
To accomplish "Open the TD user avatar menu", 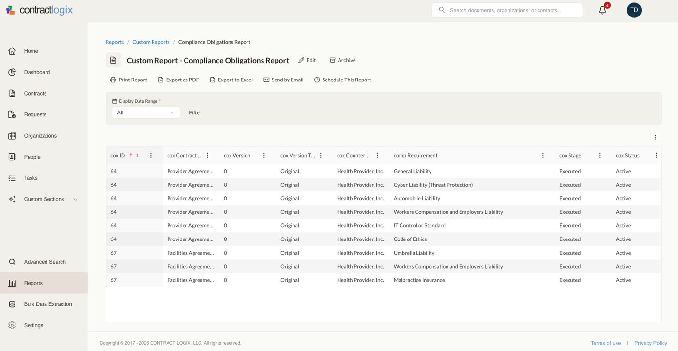I will pyautogui.click(x=634, y=10).
